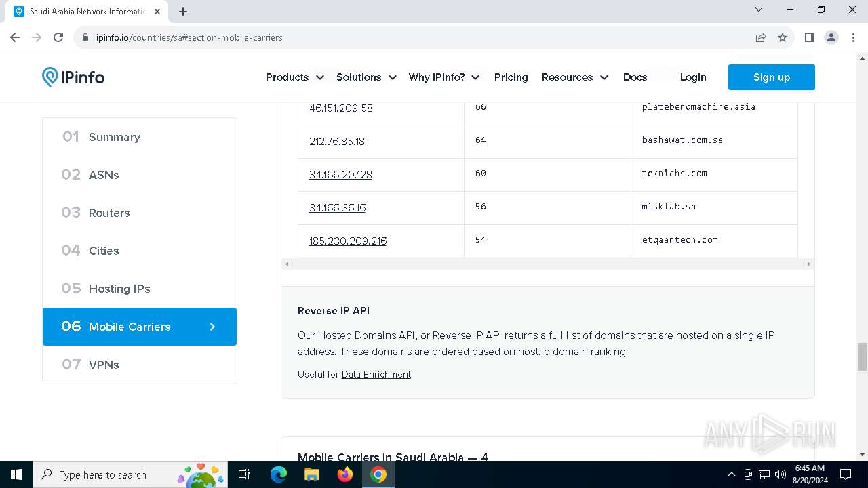This screenshot has height=488, width=868.
Task: Click the page vertical scrollbar thumb
Action: [x=862, y=357]
